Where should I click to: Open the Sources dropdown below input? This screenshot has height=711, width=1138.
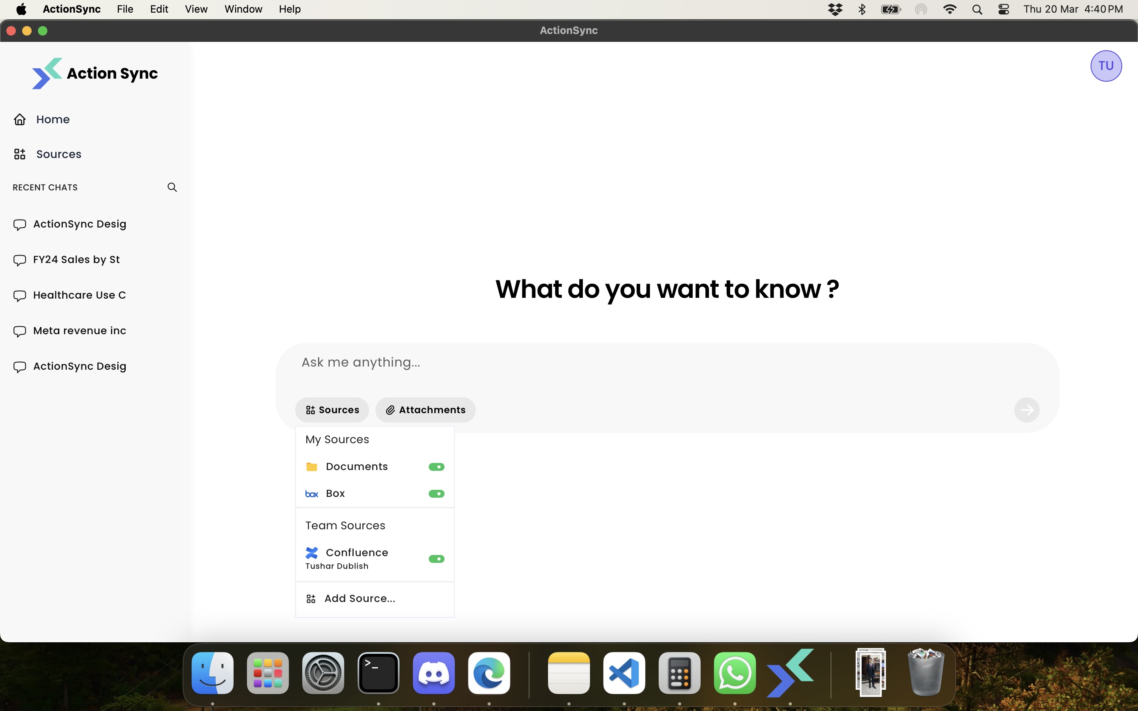click(x=332, y=410)
